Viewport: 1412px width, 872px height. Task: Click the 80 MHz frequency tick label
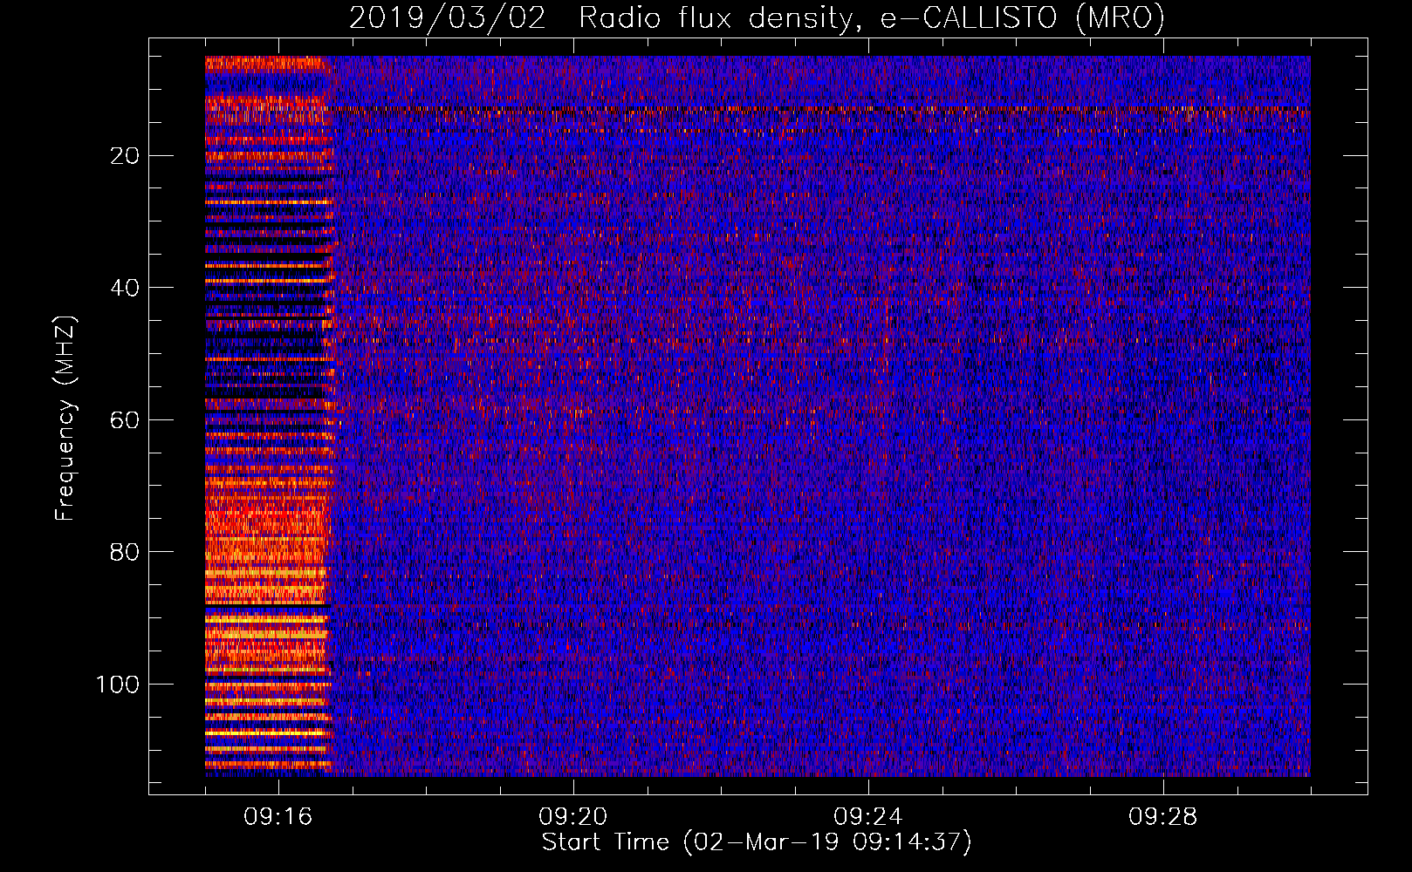125,552
